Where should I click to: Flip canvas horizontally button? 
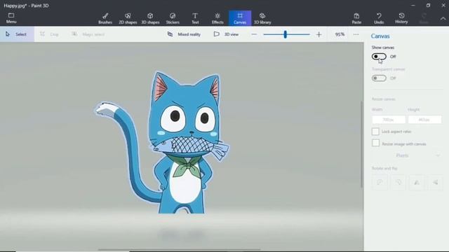[x=417, y=182]
